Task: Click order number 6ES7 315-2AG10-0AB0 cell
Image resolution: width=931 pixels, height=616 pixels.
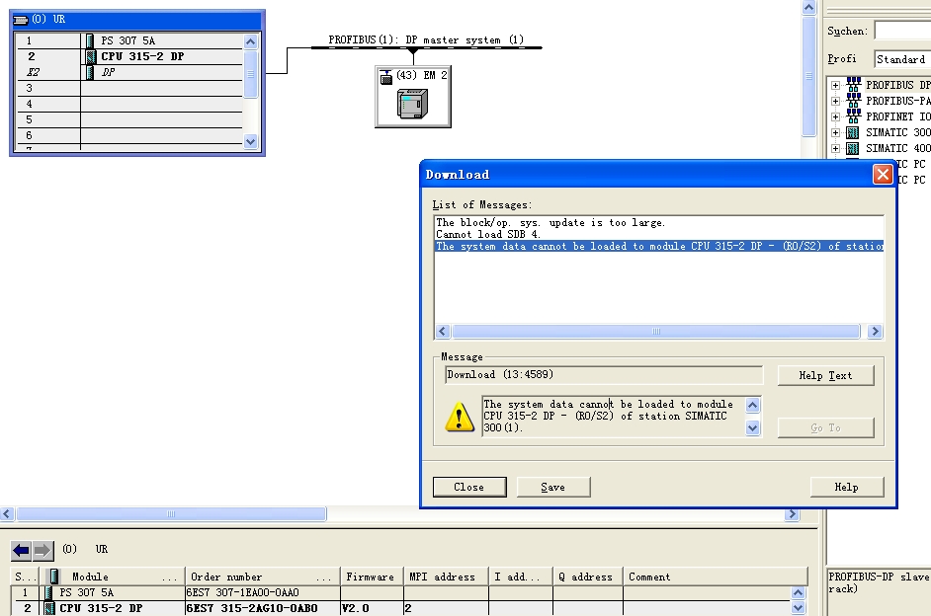Action: pos(263,608)
